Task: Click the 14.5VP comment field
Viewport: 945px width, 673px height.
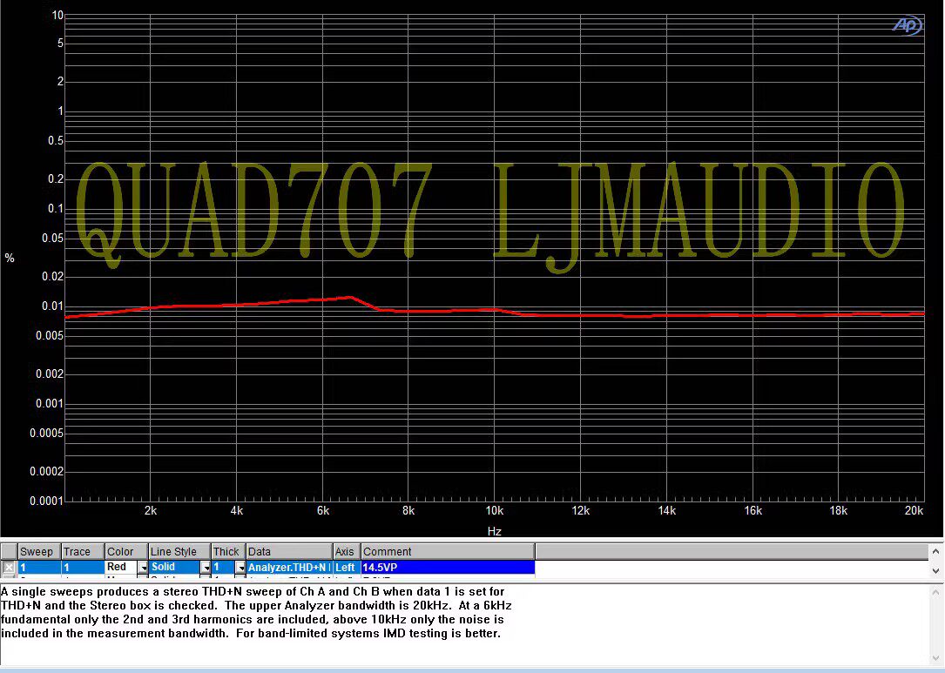Action: coord(448,568)
